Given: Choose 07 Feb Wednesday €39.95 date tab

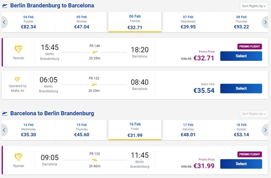Looking at the screenshot, I should tap(188, 22).
